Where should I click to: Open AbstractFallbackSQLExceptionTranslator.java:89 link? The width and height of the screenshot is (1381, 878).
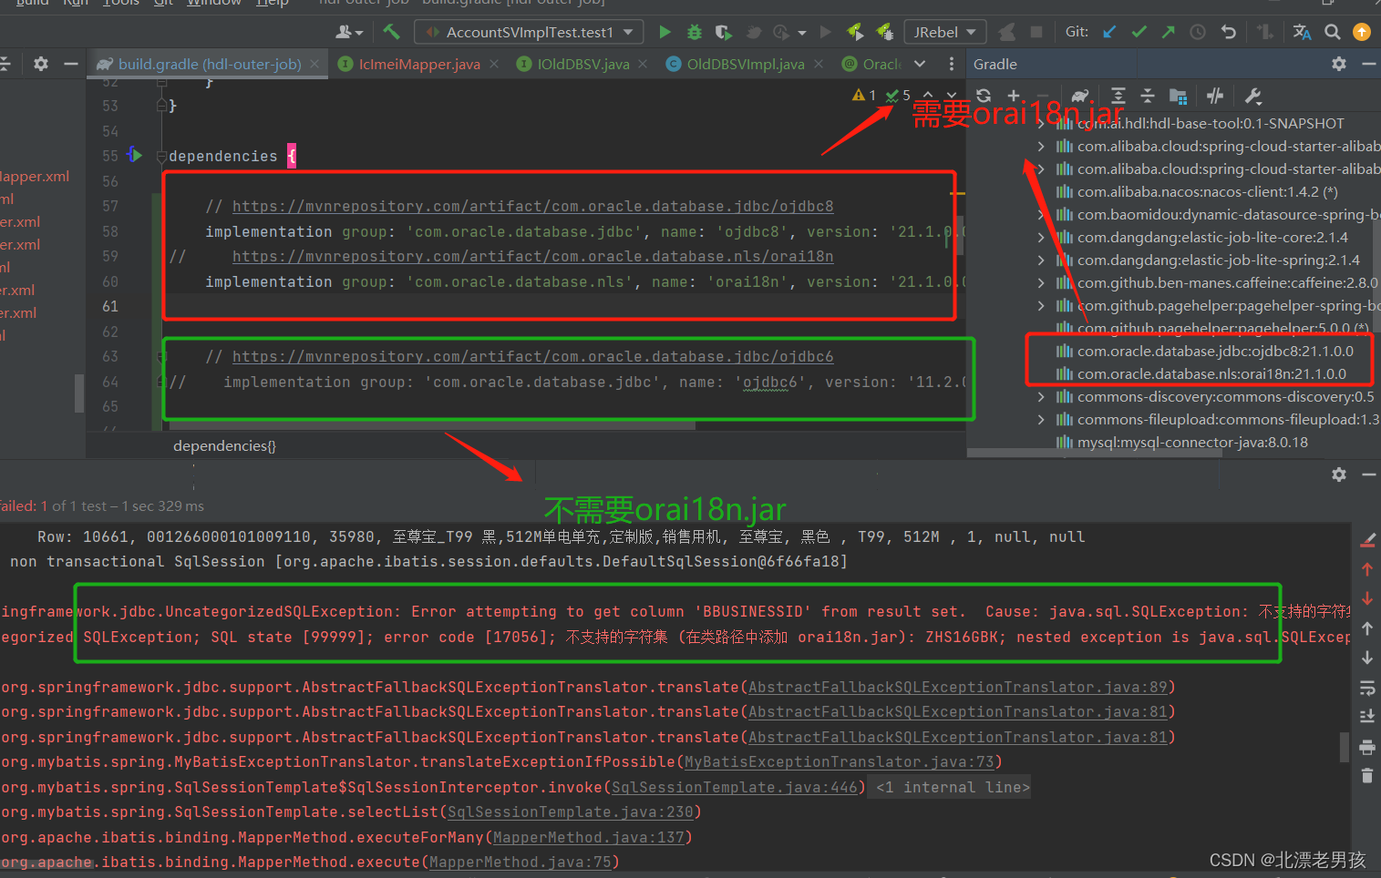957,688
